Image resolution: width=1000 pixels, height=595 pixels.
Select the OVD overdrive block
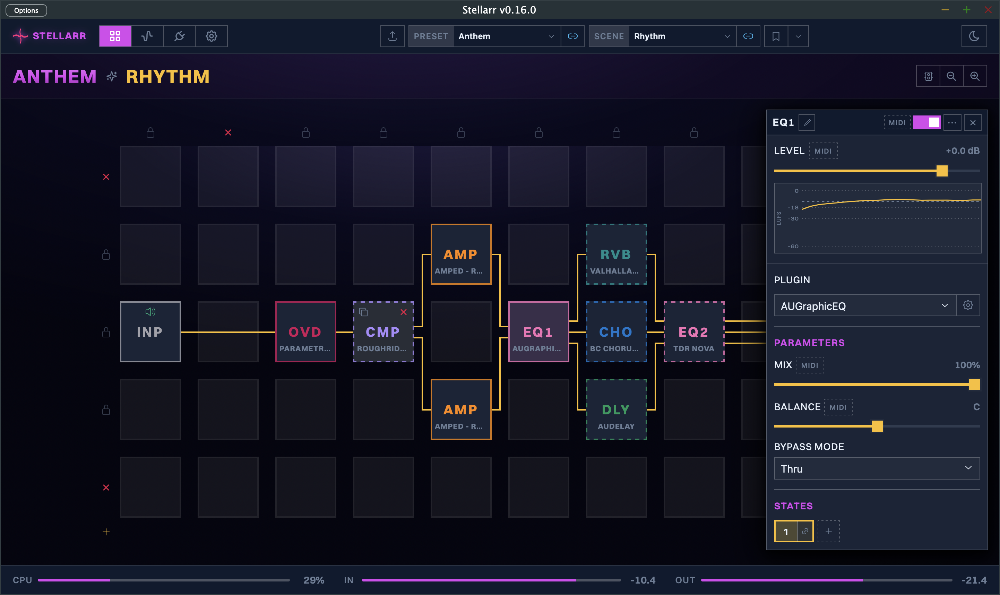click(x=305, y=332)
